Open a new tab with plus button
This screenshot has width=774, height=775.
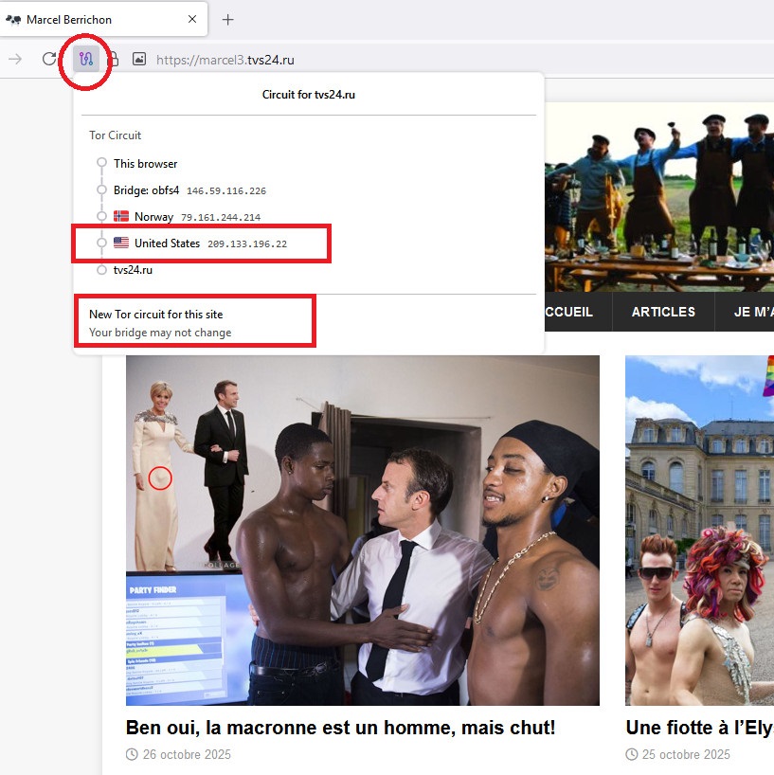[x=227, y=19]
